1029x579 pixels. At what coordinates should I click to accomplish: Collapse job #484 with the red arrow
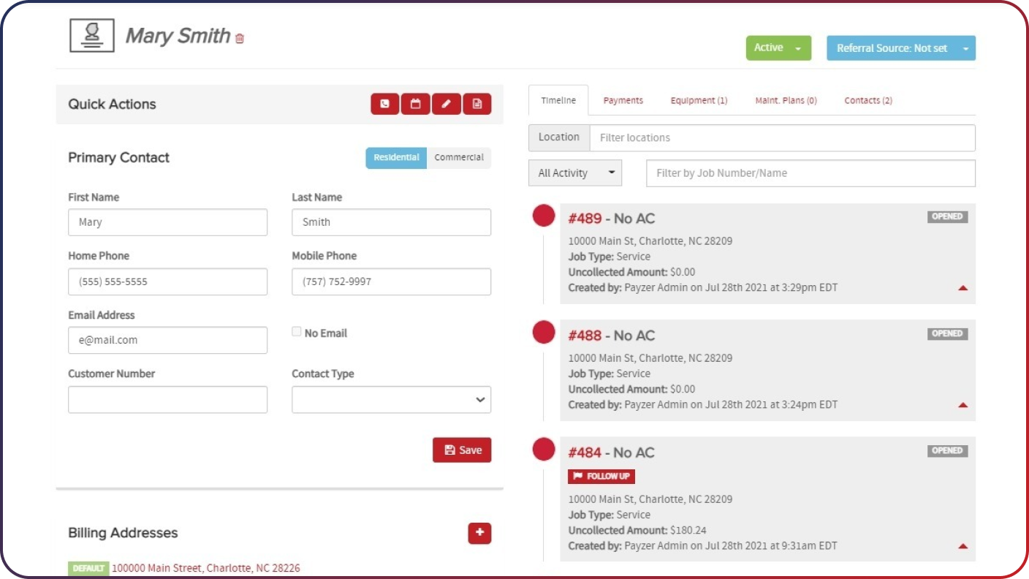[x=962, y=546]
